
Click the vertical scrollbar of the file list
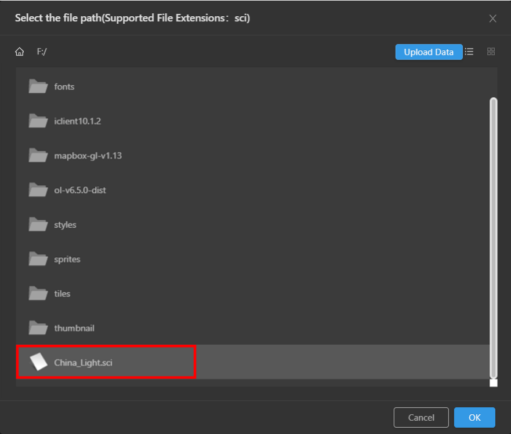(x=494, y=238)
